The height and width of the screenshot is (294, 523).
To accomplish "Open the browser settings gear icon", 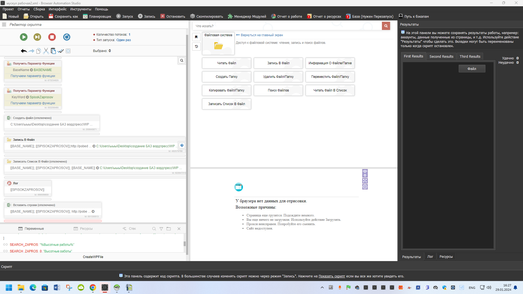I will (365, 187).
